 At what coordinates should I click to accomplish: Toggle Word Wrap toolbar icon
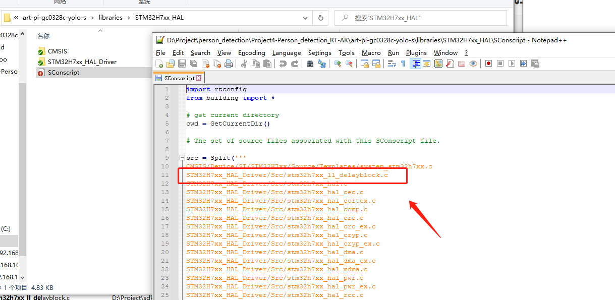tap(392, 64)
